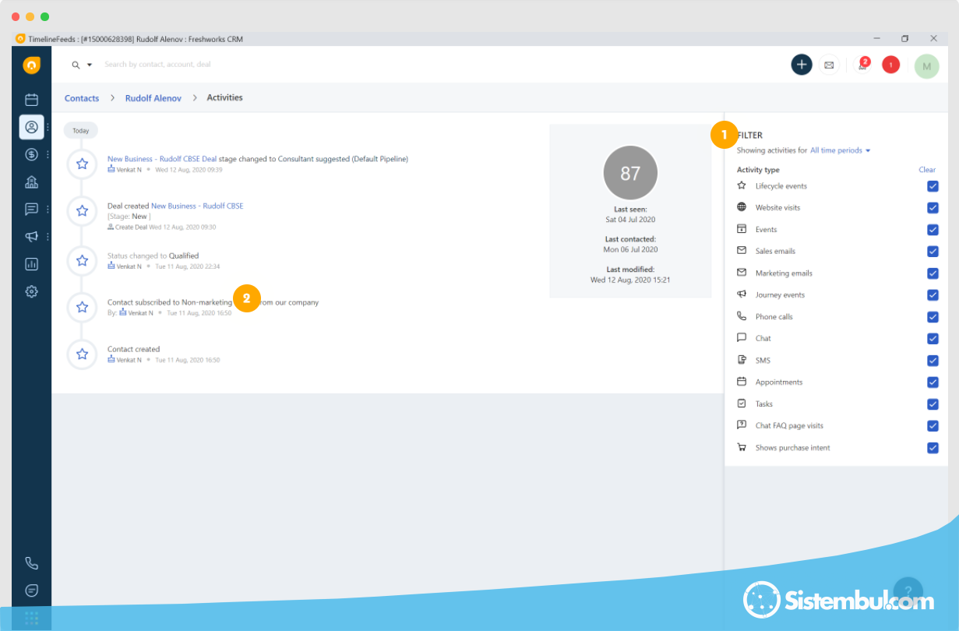Click the star icon beside Status changed to Qualified
This screenshot has width=959, height=631.
pos(82,260)
